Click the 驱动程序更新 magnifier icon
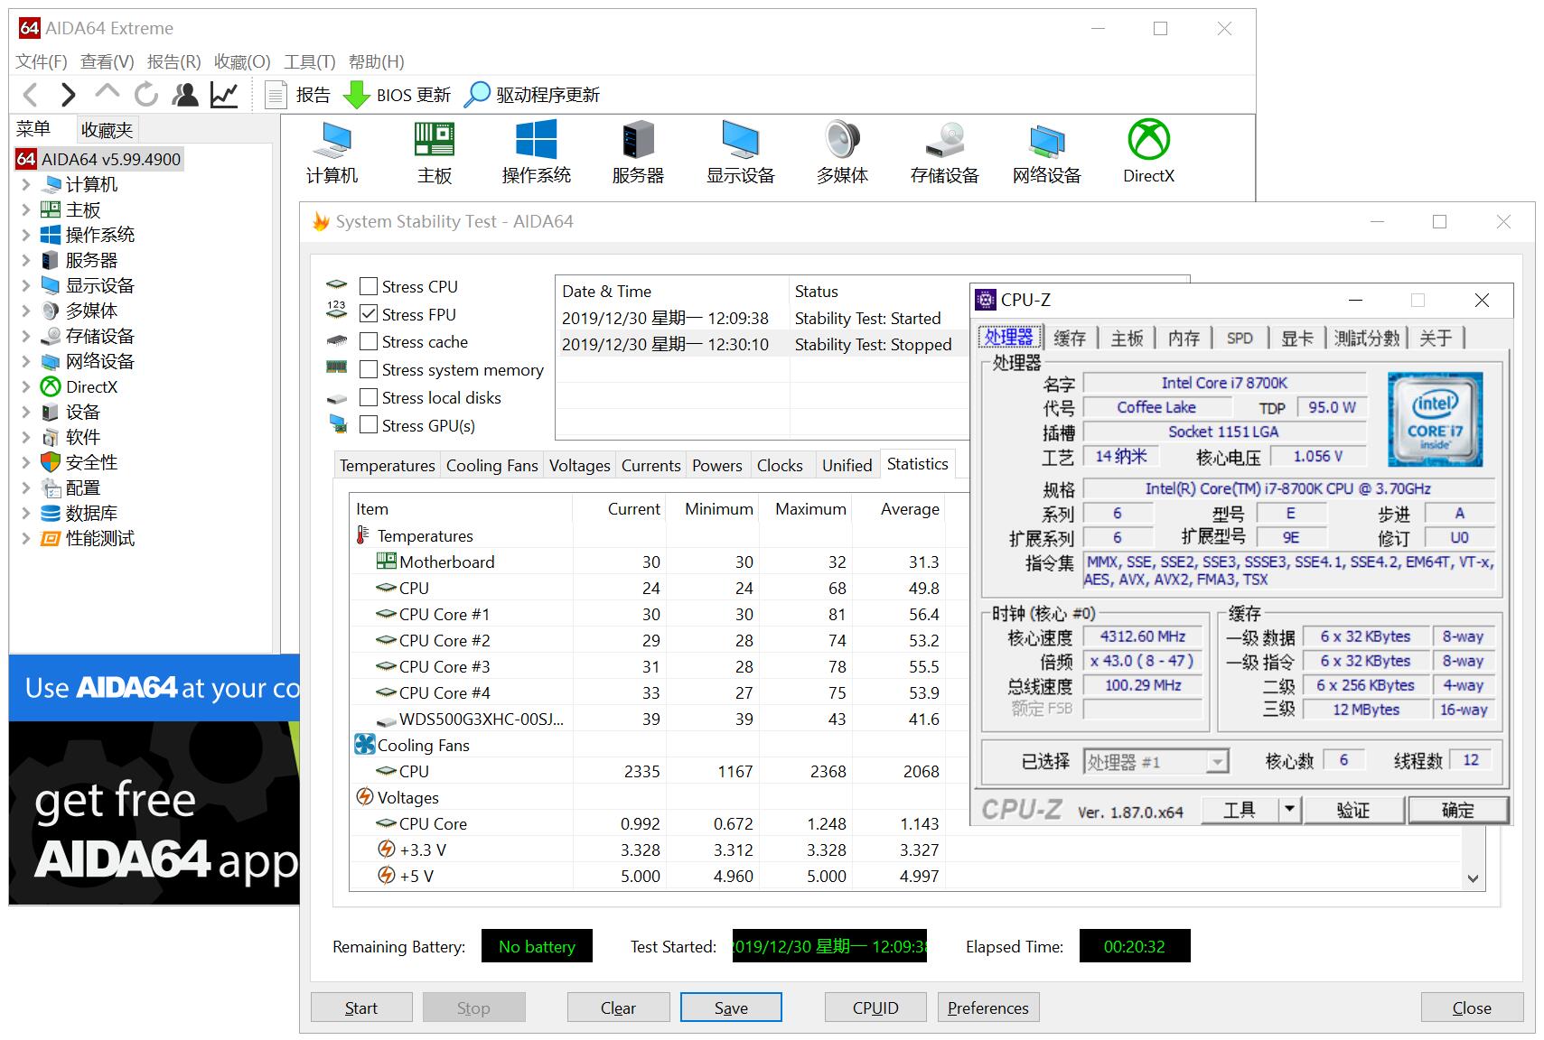 [477, 95]
